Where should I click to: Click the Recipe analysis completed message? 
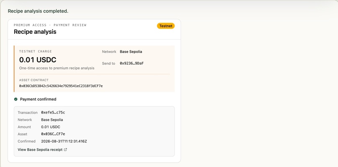38,11
